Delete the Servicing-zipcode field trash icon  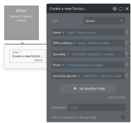(x=126, y=75)
